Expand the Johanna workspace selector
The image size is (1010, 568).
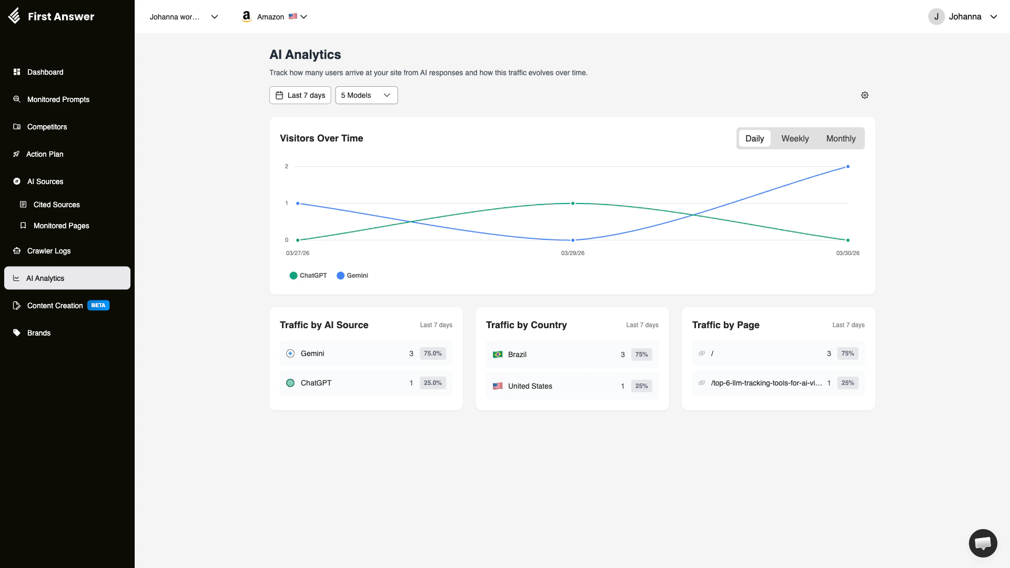183,16
